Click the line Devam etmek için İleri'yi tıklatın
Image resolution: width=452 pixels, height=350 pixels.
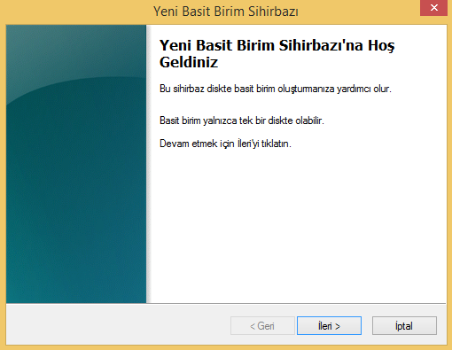(x=225, y=144)
